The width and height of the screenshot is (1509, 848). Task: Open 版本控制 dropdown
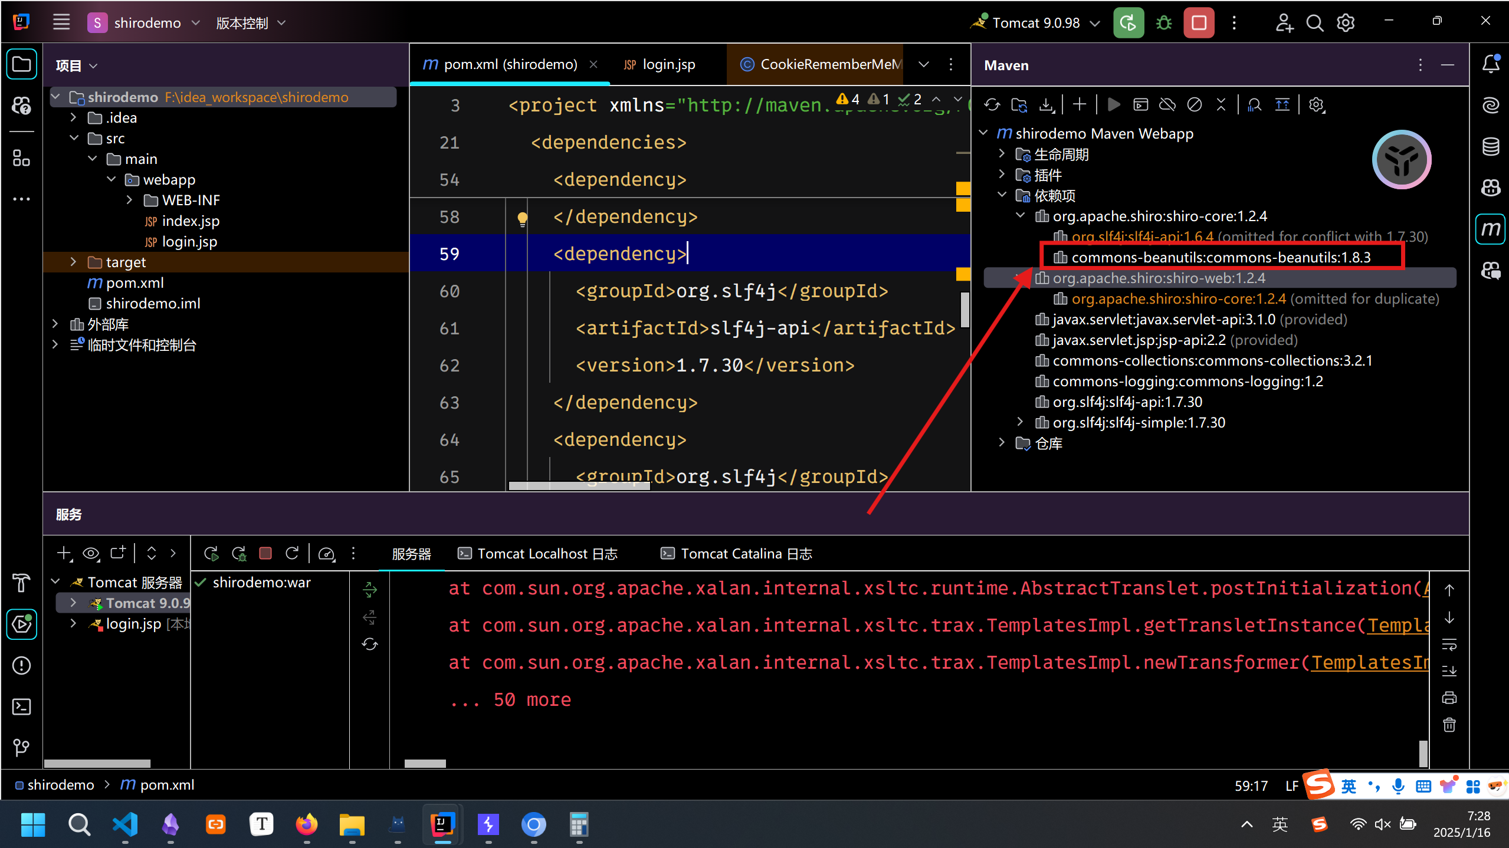point(251,23)
